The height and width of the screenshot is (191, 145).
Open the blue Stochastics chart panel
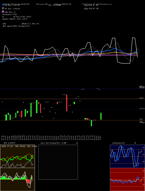[127, 156]
